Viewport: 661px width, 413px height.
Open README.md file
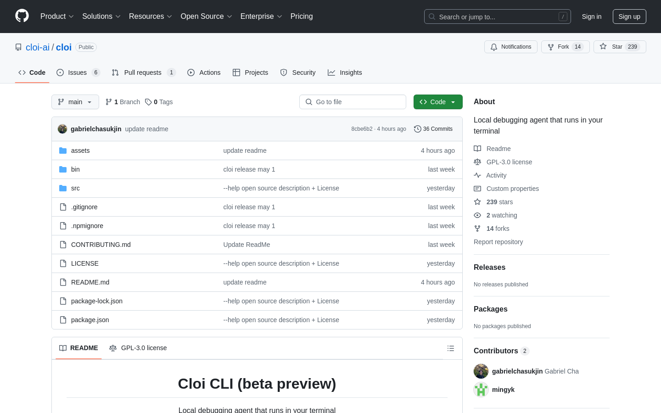pyautogui.click(x=90, y=282)
